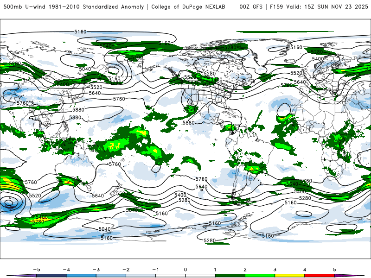Click the pale blue -2 to -1 legend segment

(141, 276)
